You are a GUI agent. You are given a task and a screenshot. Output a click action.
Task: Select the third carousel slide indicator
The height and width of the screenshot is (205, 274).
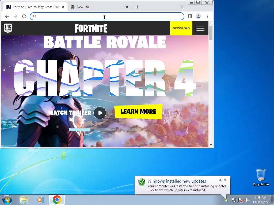pos(130,130)
